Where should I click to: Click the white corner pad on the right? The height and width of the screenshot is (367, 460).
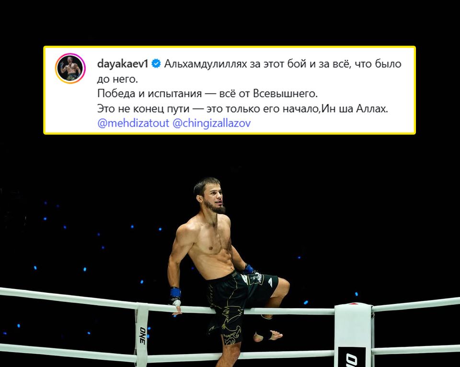point(353,335)
